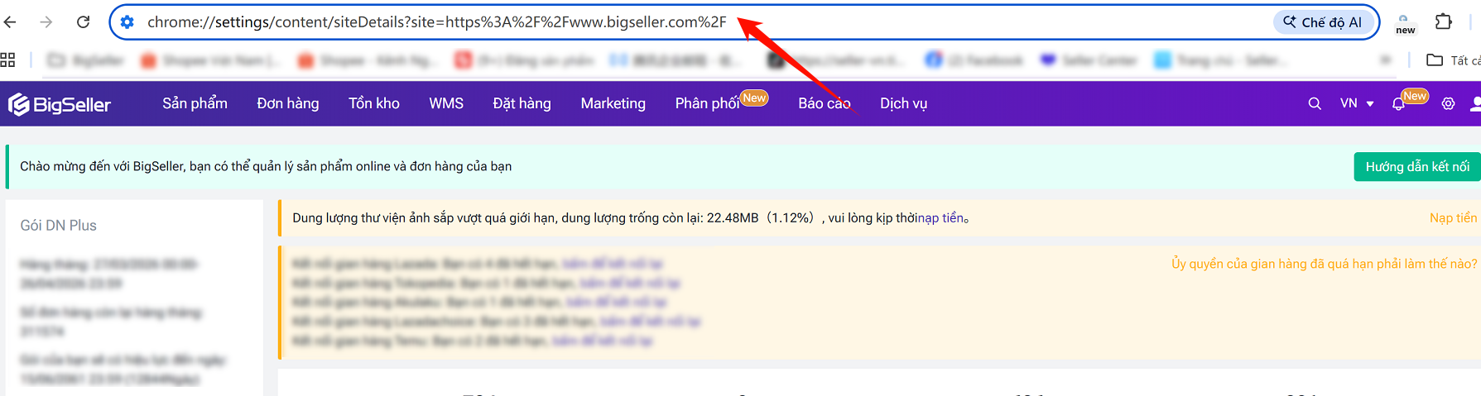Select the Marketing menu item

tap(613, 103)
